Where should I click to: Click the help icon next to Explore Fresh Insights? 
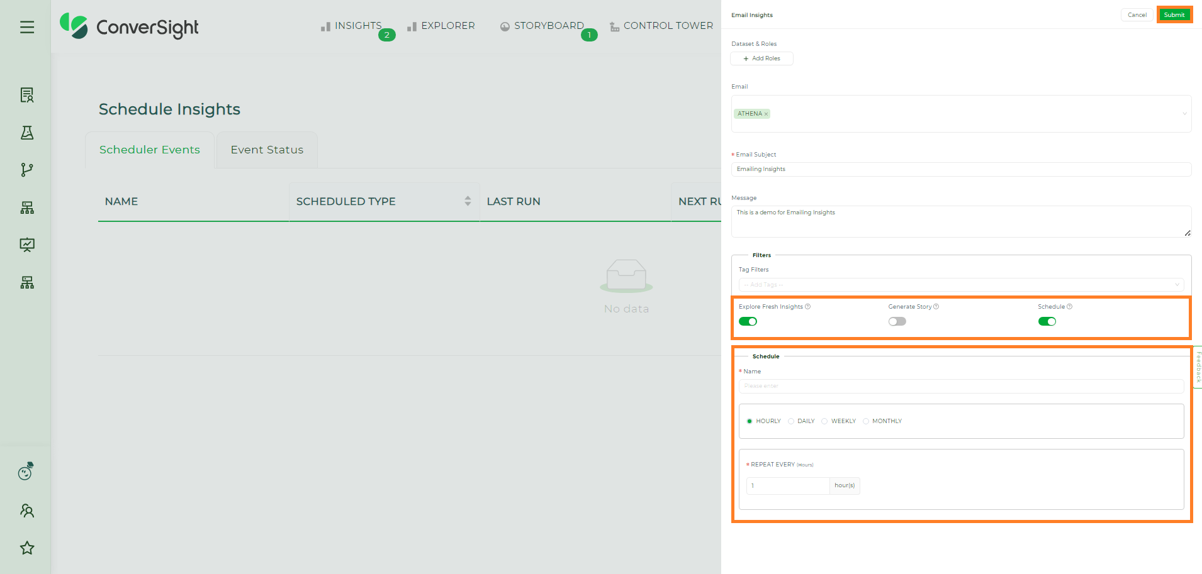pyautogui.click(x=808, y=307)
